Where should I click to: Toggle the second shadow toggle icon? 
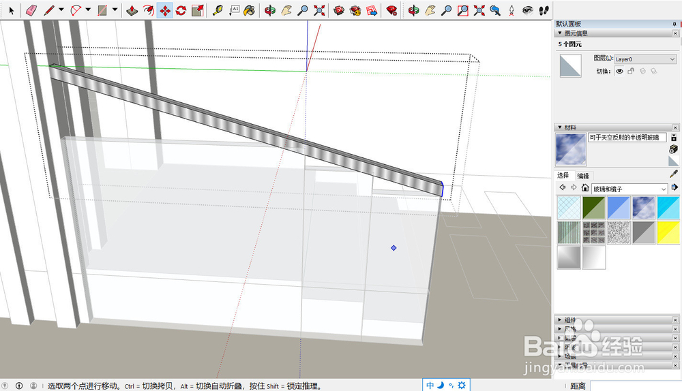point(654,72)
